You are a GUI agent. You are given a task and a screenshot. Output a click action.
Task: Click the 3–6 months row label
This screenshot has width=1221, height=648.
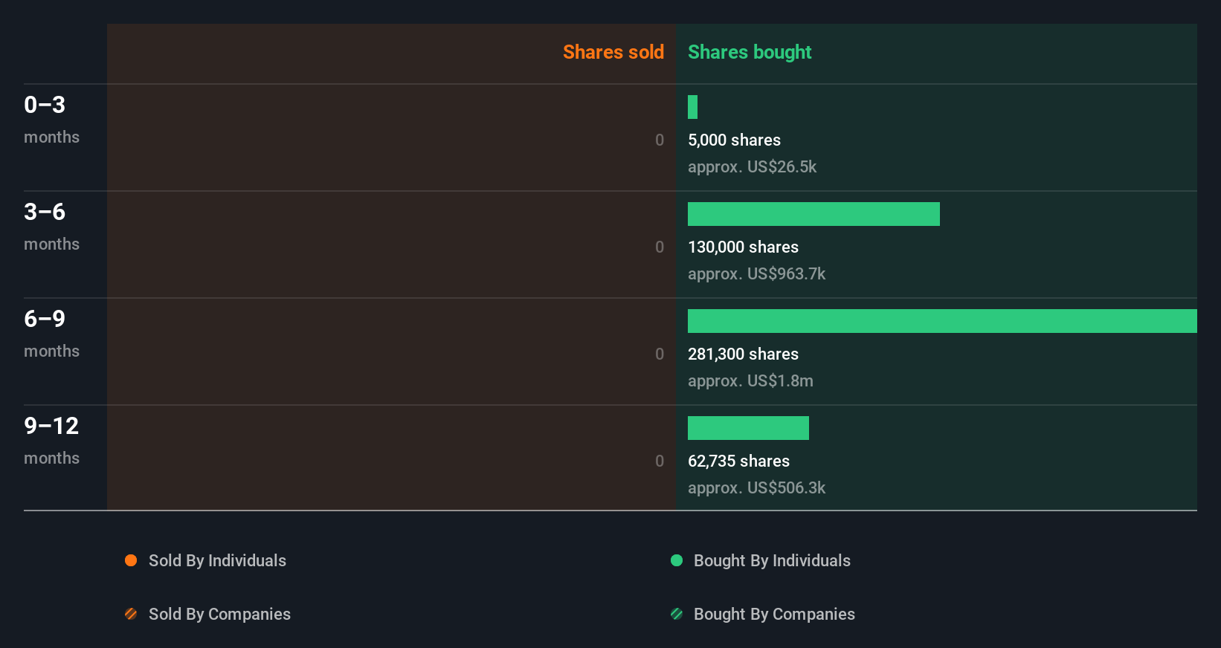[51, 226]
